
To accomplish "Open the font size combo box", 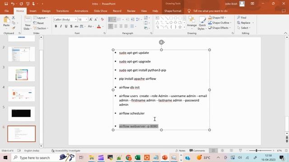I will (83, 19).
